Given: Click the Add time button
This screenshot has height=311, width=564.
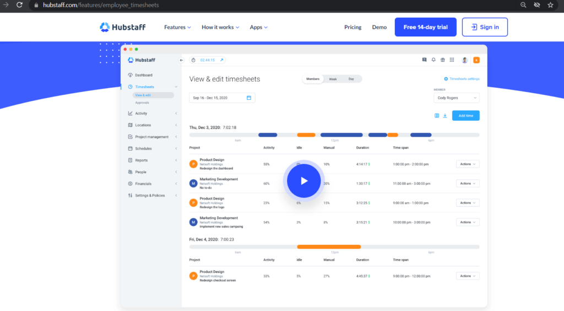Looking at the screenshot, I should [x=466, y=116].
